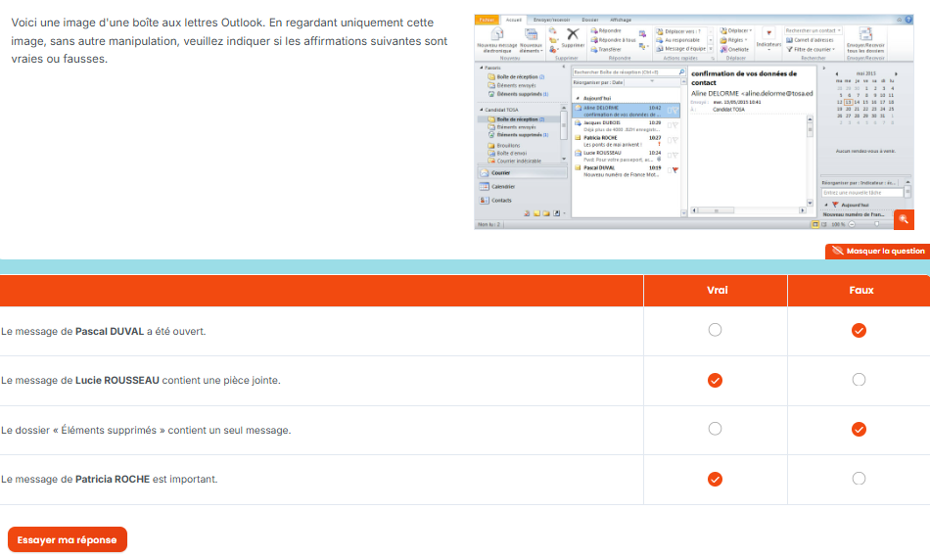
Task: Click the Contacts navigation icon
Action: [x=484, y=200]
